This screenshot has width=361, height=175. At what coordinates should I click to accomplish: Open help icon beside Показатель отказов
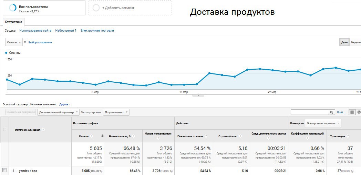click(206, 136)
